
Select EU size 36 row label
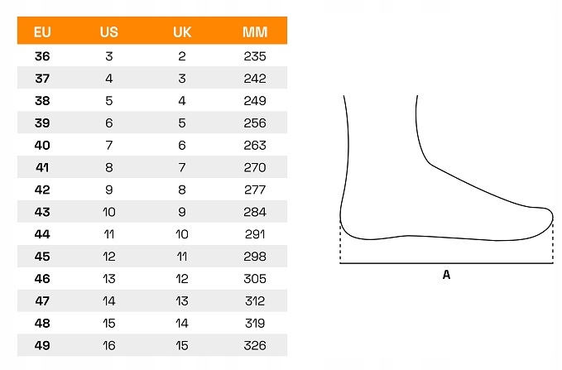(42, 56)
